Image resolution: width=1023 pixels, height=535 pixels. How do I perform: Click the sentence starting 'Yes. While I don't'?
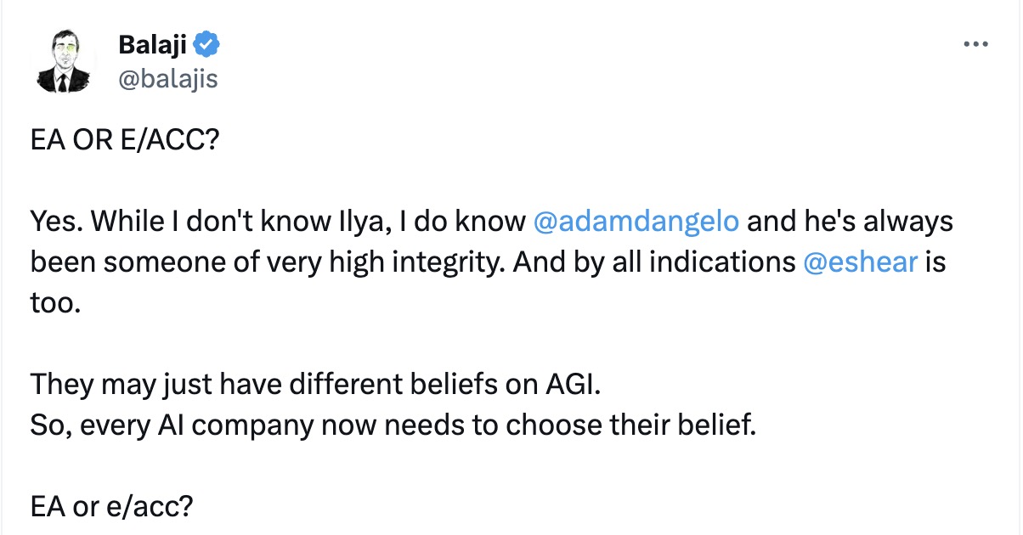coord(492,222)
